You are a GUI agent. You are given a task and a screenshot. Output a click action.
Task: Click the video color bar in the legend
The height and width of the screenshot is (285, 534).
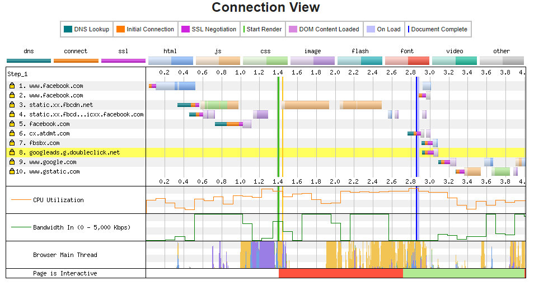(455, 61)
